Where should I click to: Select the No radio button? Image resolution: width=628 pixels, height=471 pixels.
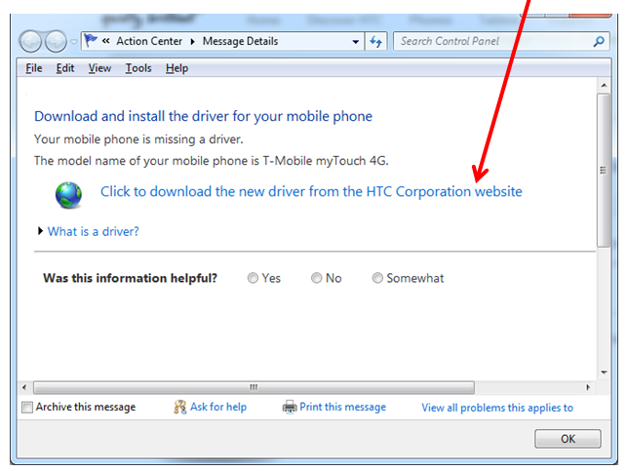coord(316,278)
